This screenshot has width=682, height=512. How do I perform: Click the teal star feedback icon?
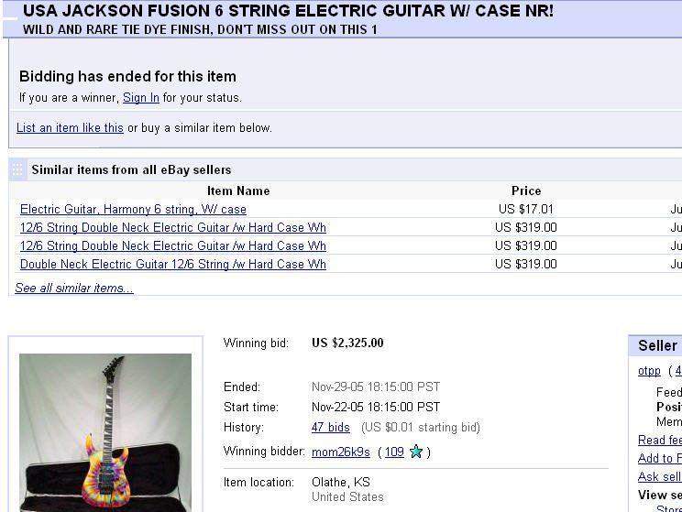(x=416, y=452)
